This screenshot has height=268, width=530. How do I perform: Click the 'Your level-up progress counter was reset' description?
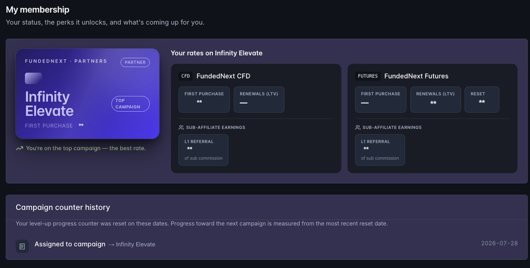tap(202, 223)
